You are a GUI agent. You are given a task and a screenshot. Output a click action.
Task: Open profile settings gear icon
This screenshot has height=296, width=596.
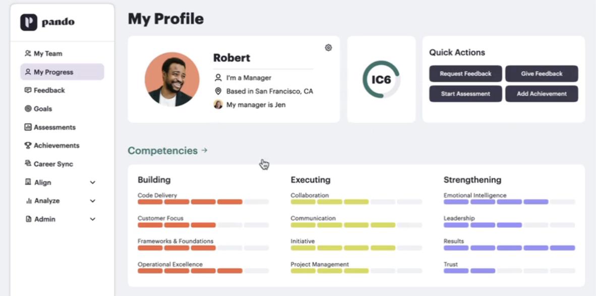(328, 48)
